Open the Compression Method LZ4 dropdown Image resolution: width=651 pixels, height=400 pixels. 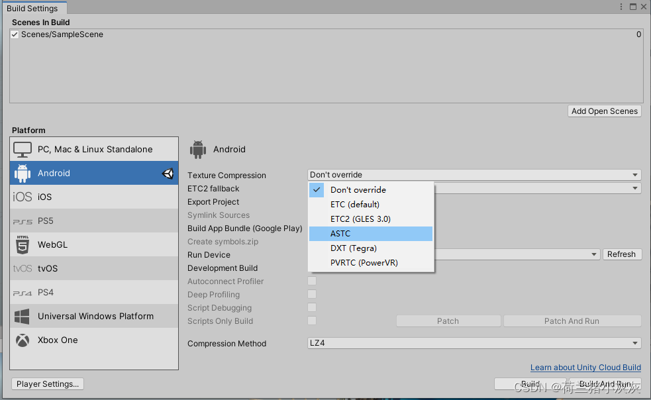474,343
